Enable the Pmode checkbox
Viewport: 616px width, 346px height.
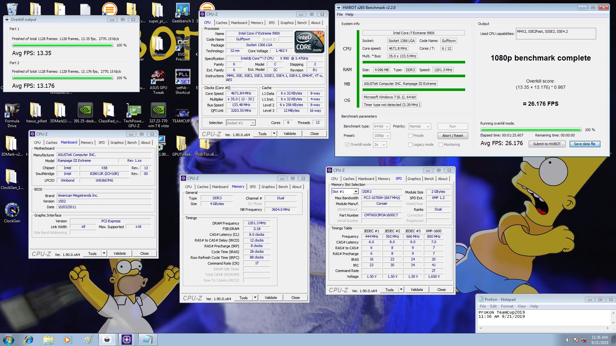(x=410, y=136)
